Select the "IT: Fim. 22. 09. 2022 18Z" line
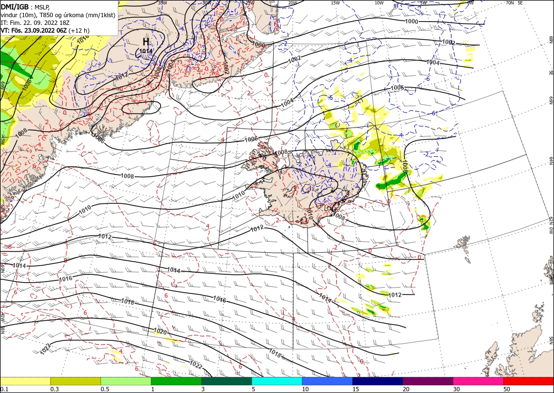Screen dimensions: 554x393 (35, 22)
